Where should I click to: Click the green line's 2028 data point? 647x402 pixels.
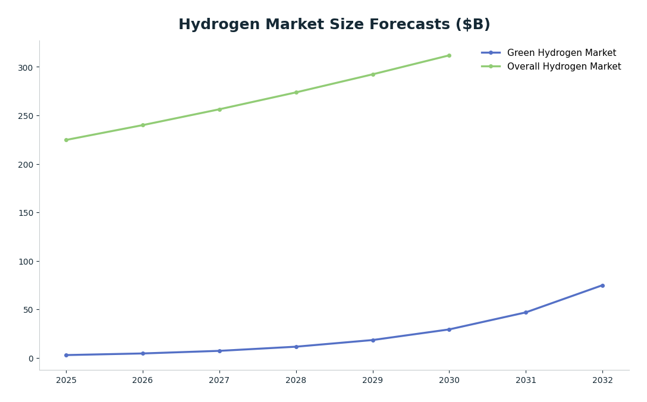pos(296,92)
